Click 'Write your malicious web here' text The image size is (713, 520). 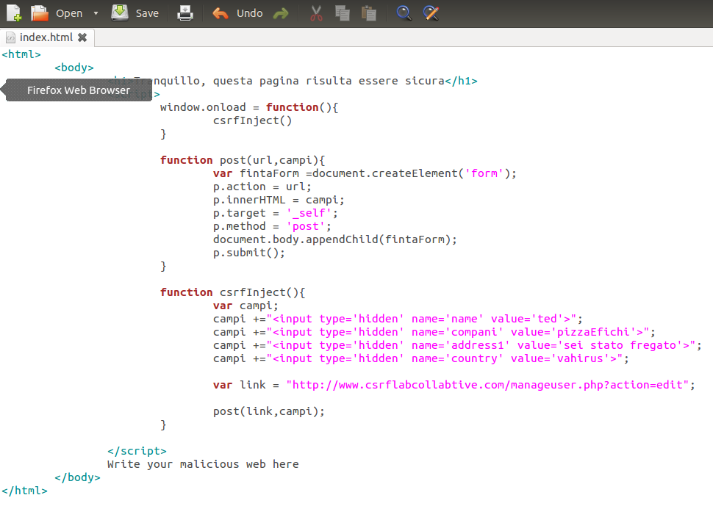[203, 464]
